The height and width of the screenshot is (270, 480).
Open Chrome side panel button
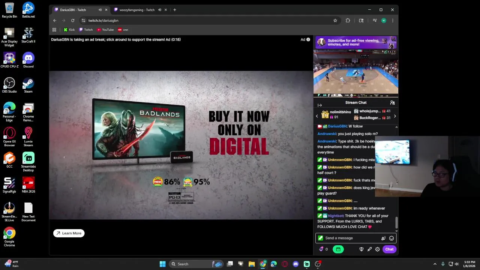click(x=361, y=21)
